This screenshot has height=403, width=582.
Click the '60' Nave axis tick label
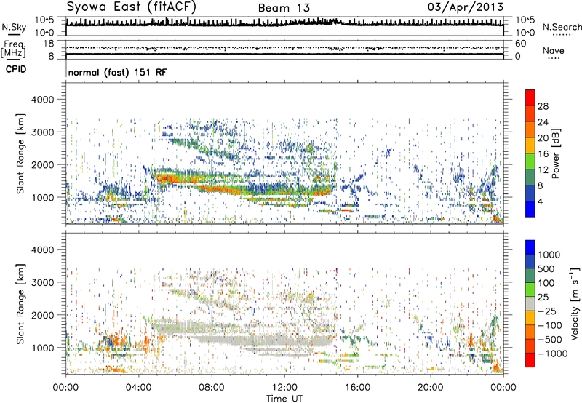pyautogui.click(x=520, y=44)
